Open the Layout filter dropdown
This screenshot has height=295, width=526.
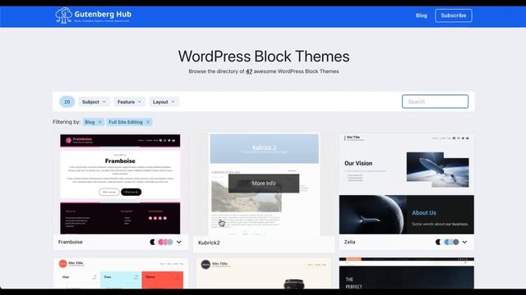click(x=164, y=102)
